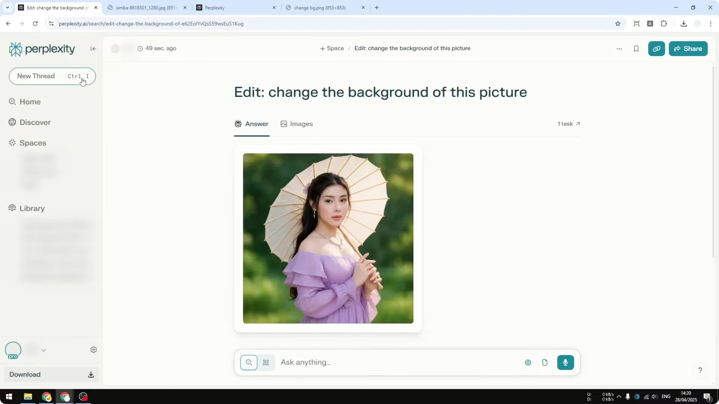Open the Library section
The width and height of the screenshot is (719, 404).
coord(31,208)
